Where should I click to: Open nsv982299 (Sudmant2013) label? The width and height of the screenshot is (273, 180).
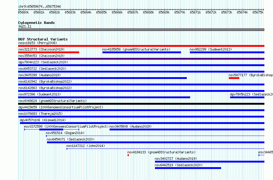[211, 49]
